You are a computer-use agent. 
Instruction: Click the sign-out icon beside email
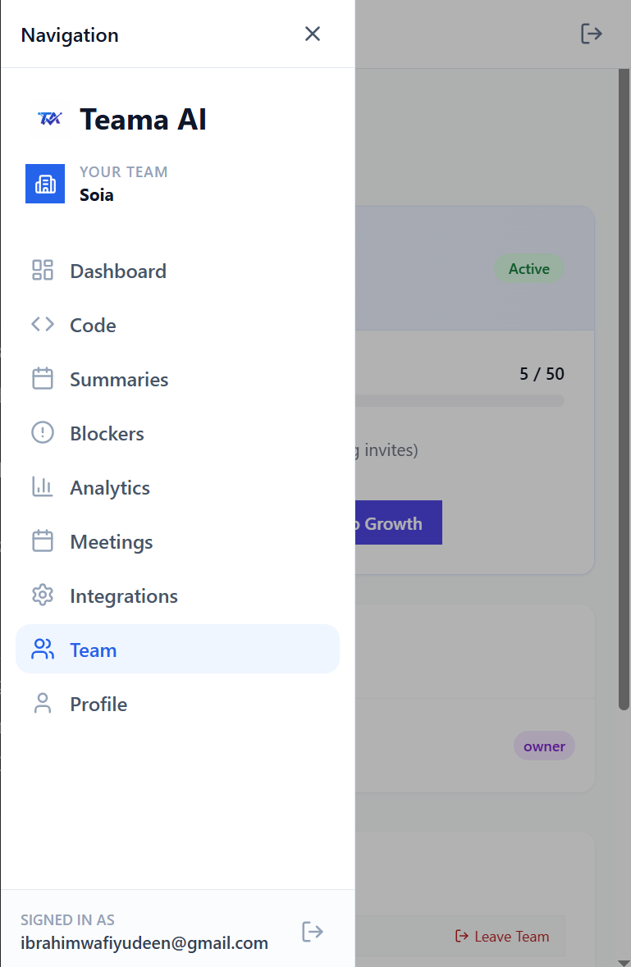313,931
